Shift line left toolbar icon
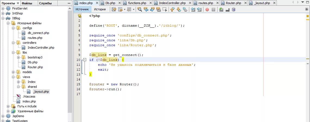310x122 pixels. (x=193, y=9)
